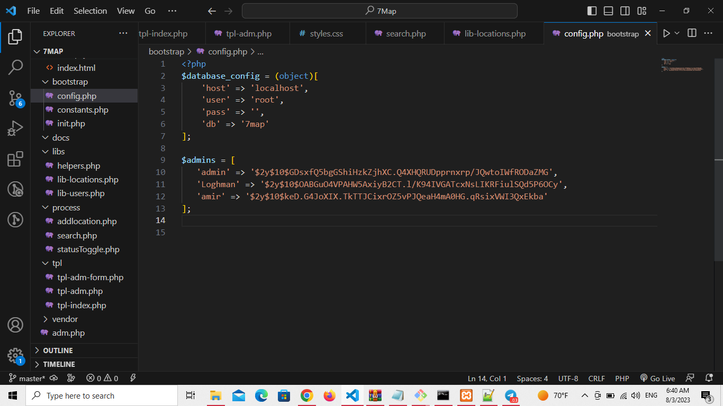
Task: Click the Split Editor Right icon
Action: click(x=692, y=33)
